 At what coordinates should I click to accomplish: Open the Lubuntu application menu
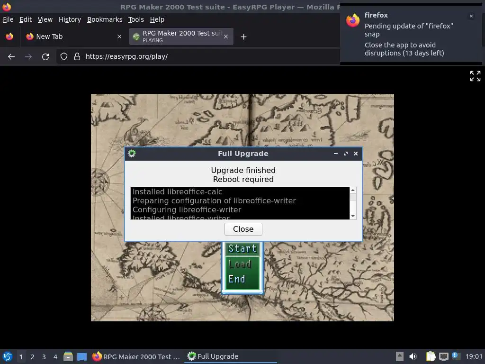pos(8,356)
